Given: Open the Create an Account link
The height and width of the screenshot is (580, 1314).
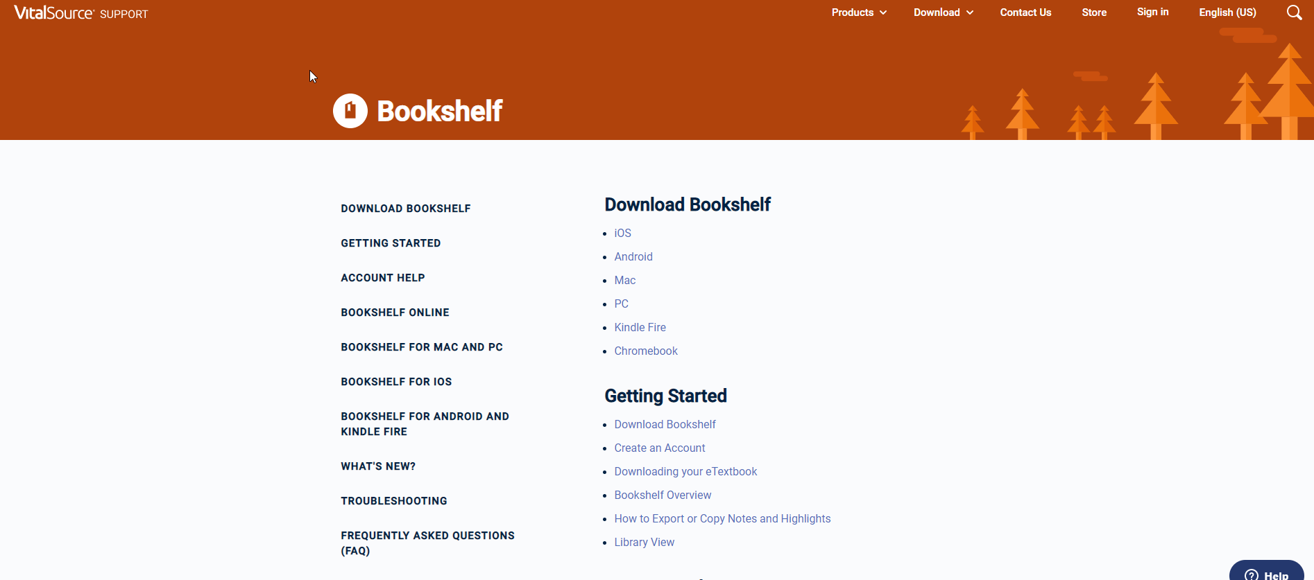Looking at the screenshot, I should (659, 448).
